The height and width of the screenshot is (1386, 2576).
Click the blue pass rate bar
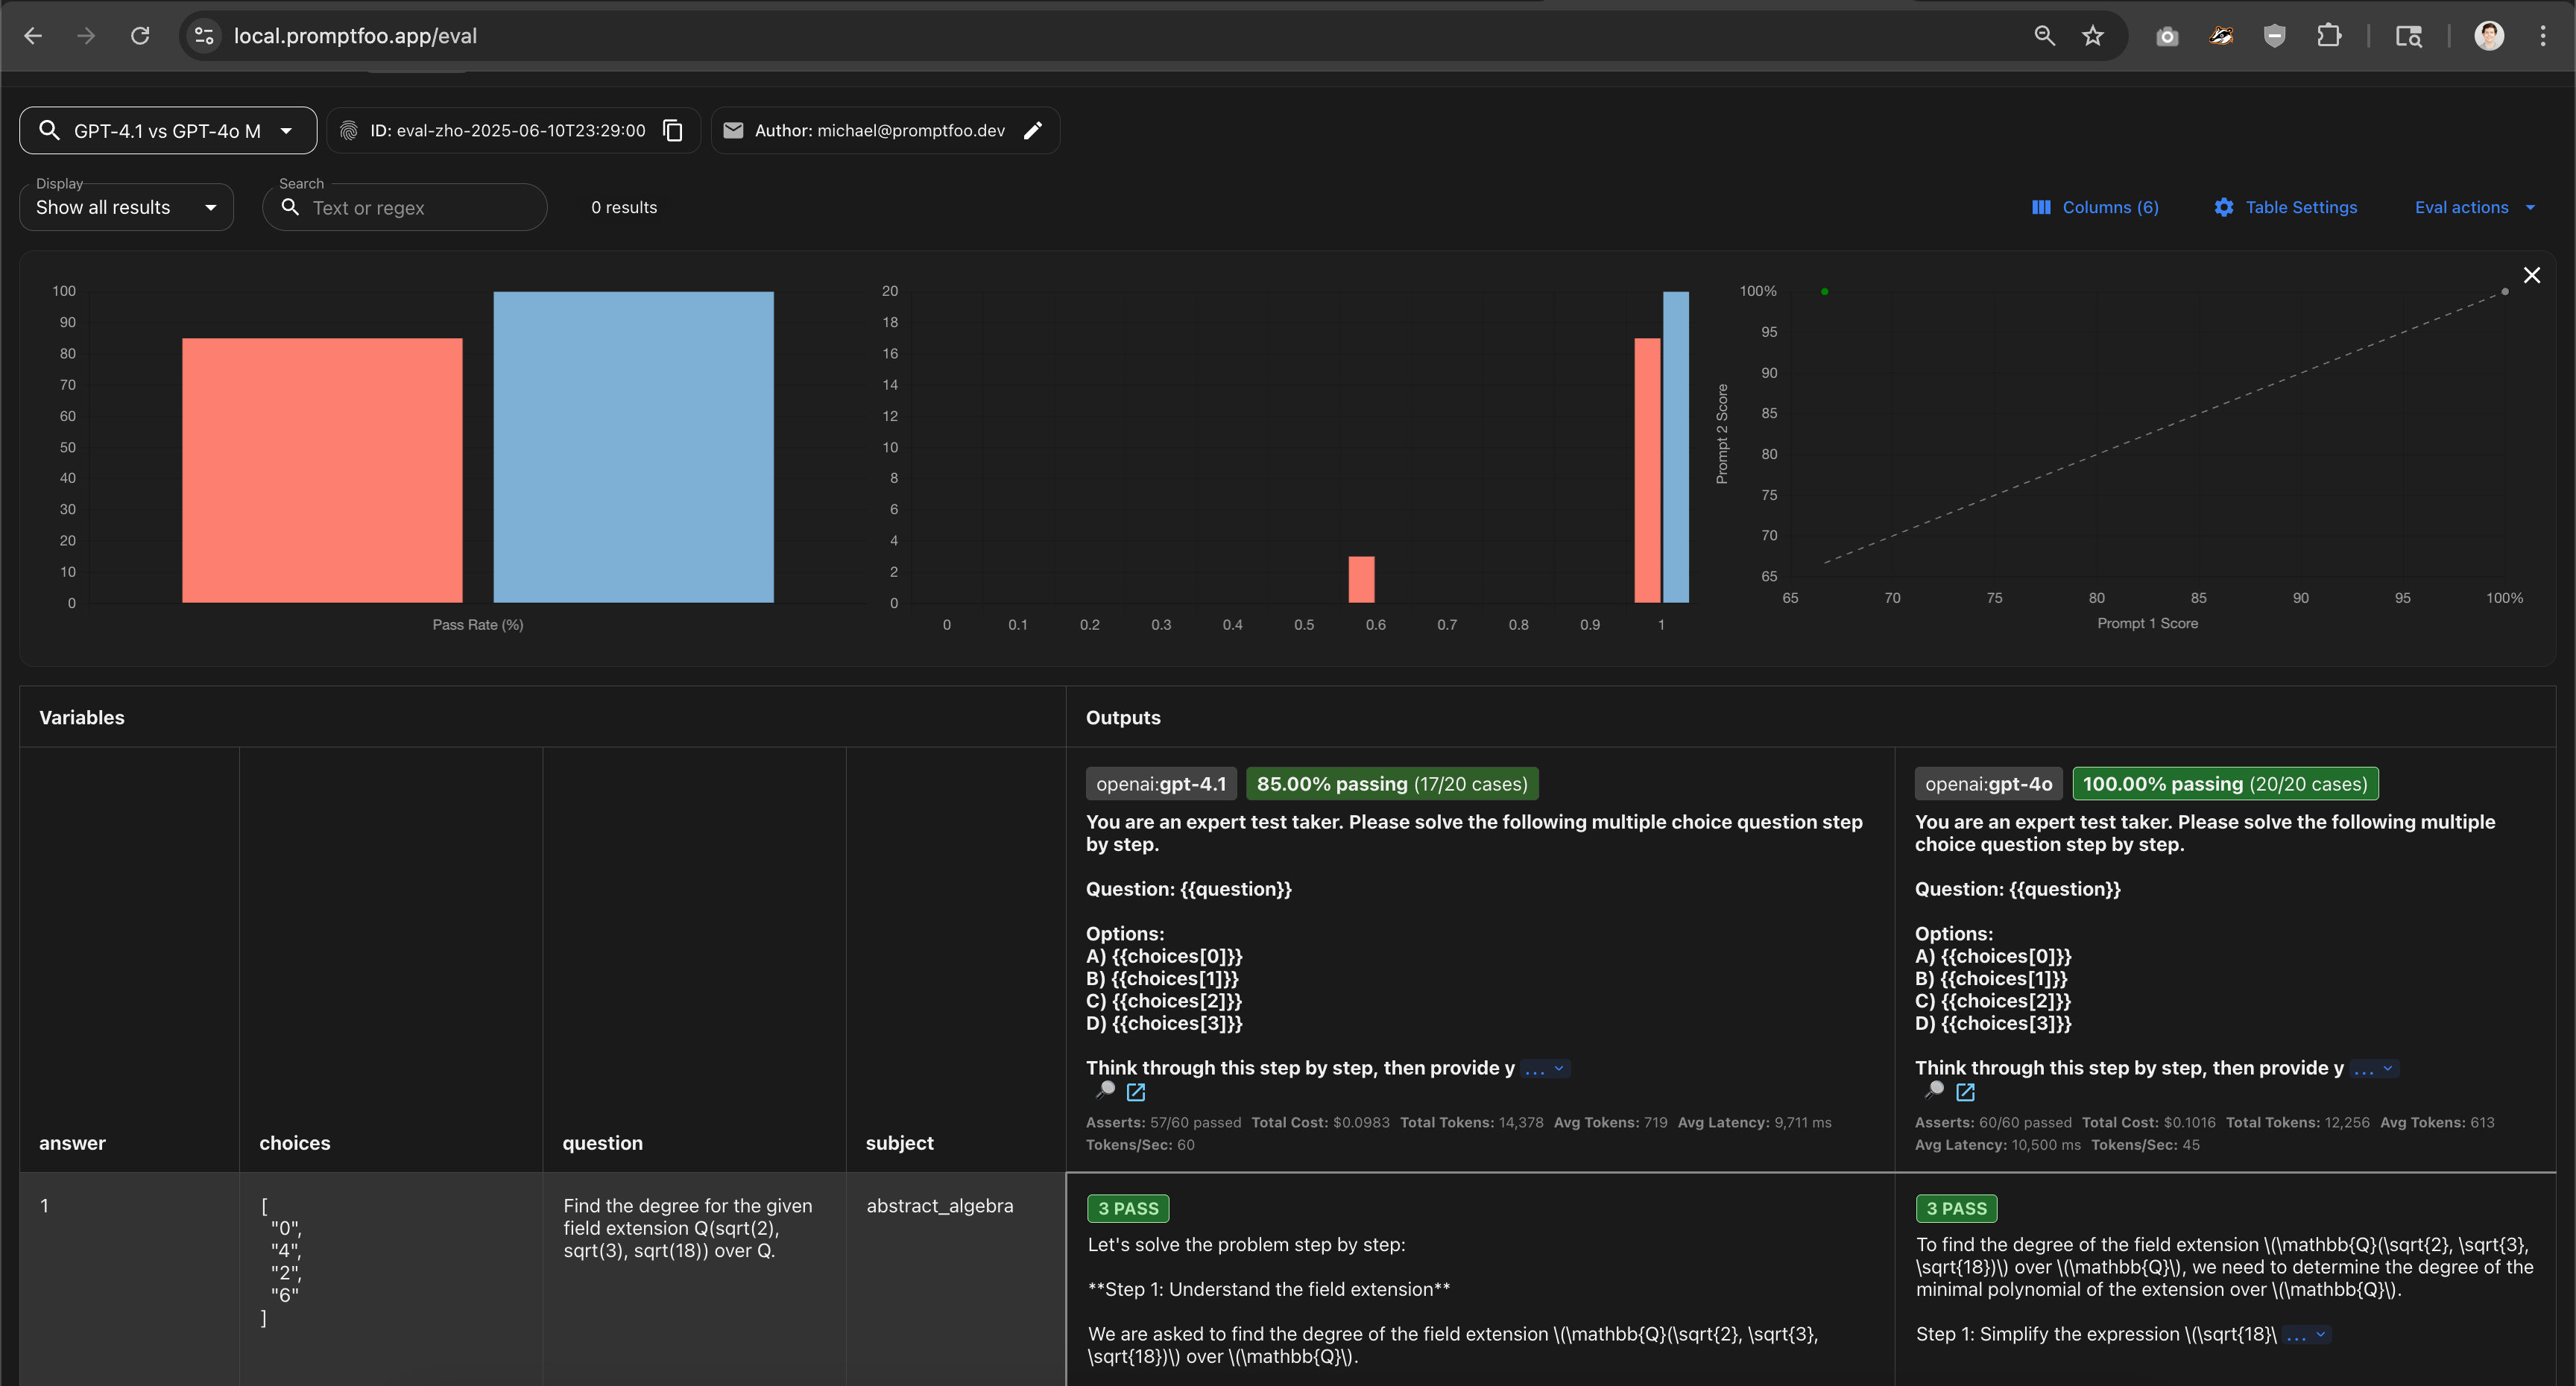coord(633,446)
